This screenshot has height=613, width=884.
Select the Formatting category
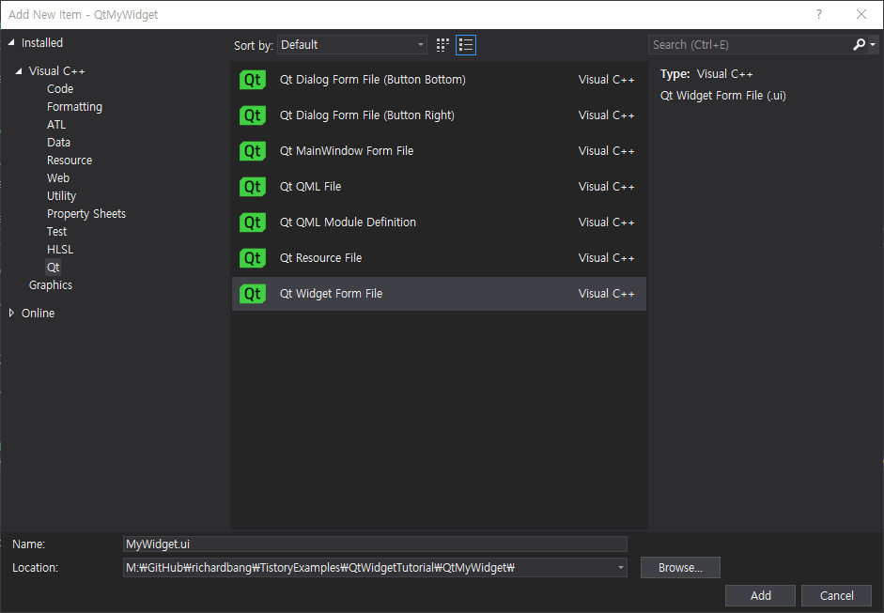pyautogui.click(x=74, y=107)
